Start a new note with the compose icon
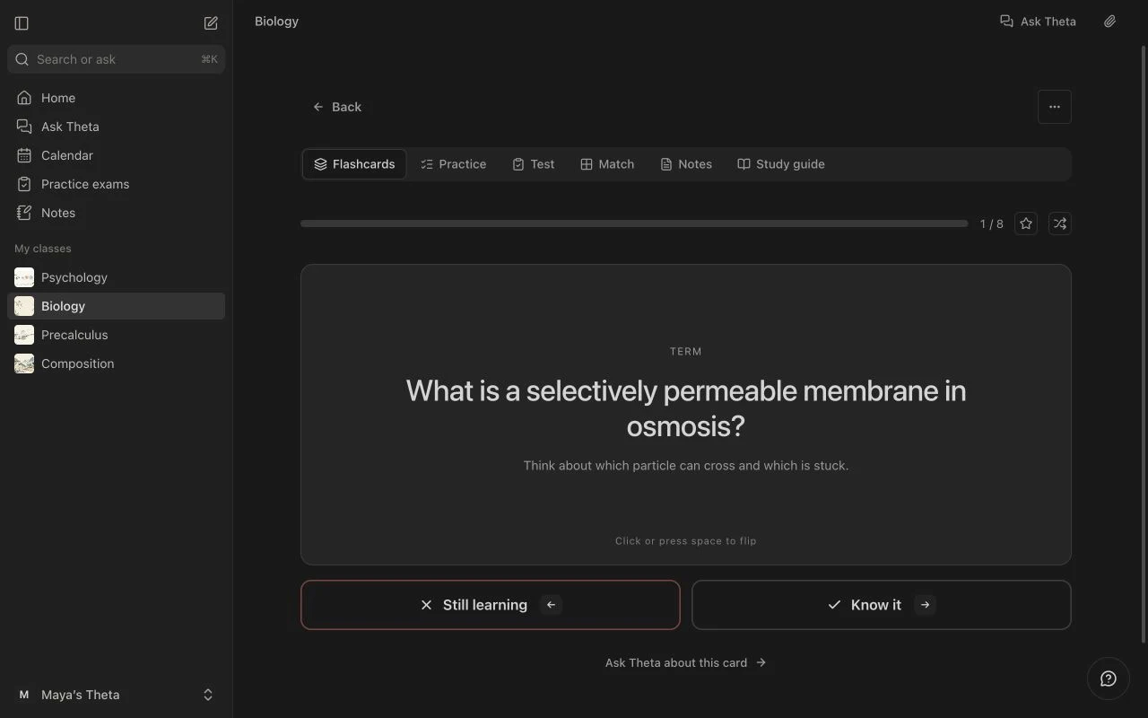1148x718 pixels. pyautogui.click(x=211, y=23)
